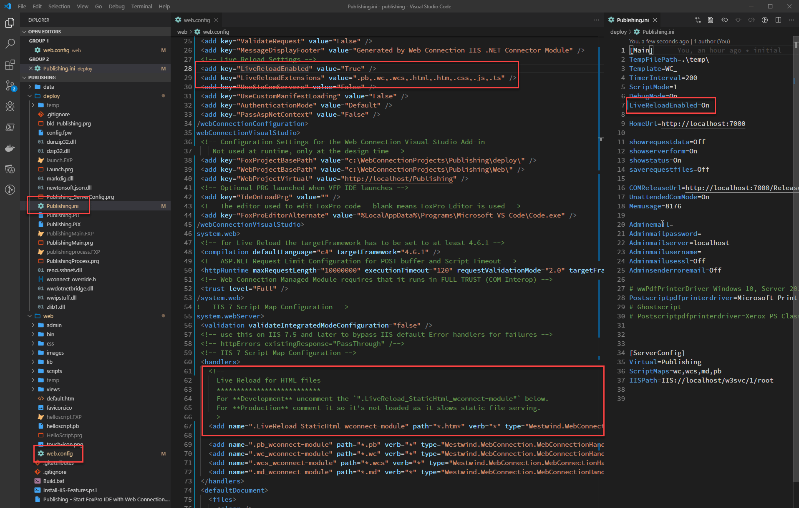The image size is (799, 508).
Task: Click the deploy breadcrumb above Publishing.ini
Action: tap(618, 32)
